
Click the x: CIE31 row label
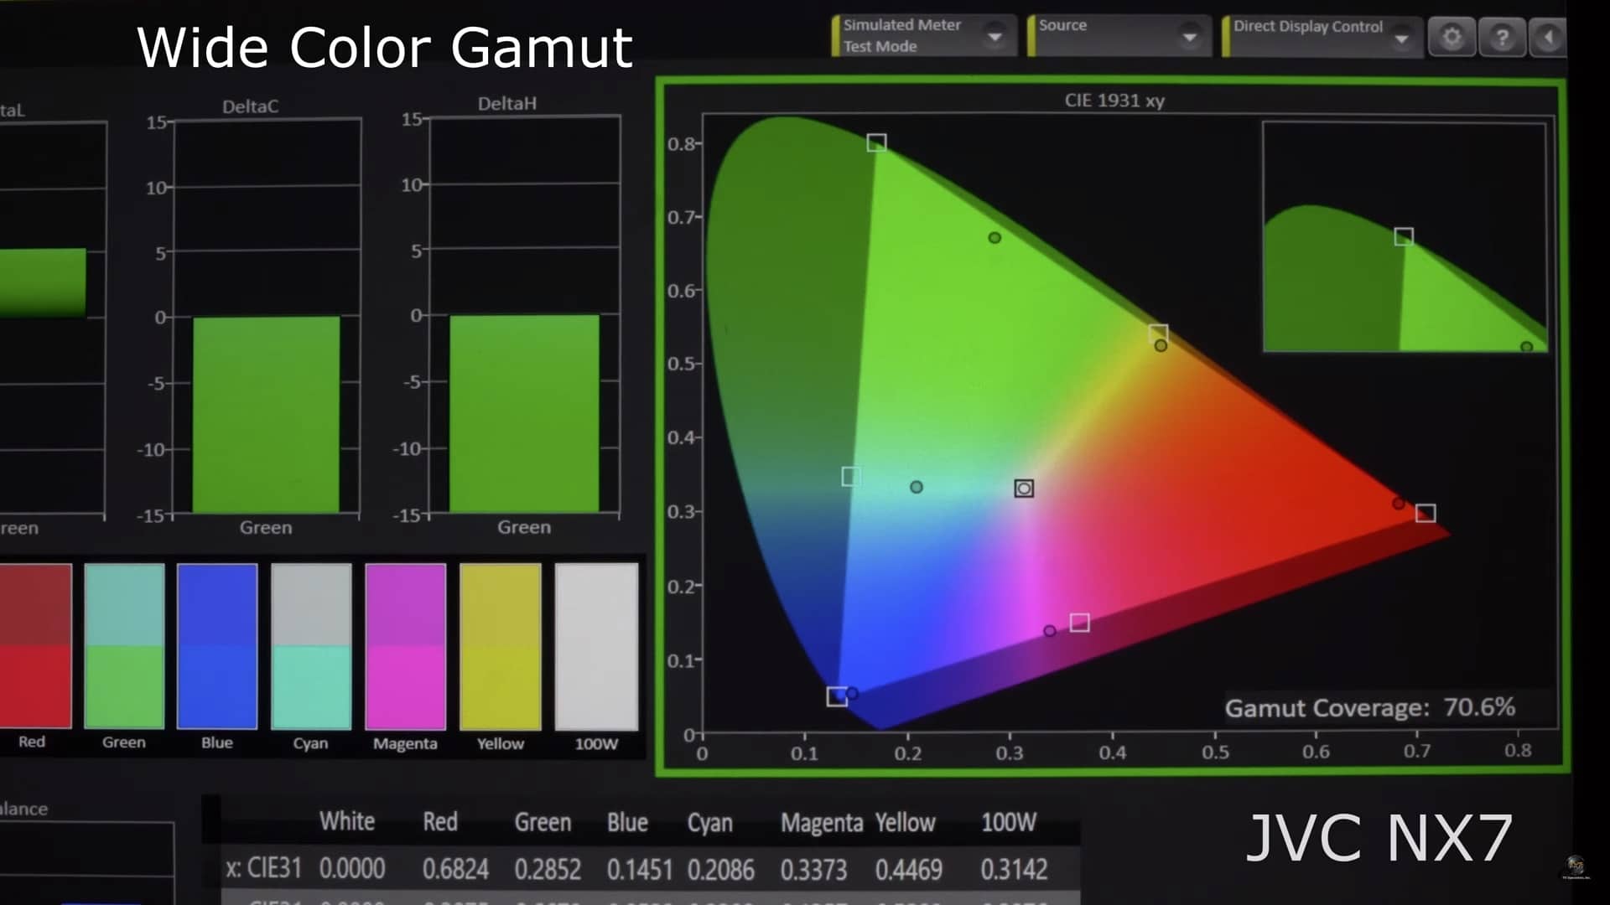pos(263,868)
